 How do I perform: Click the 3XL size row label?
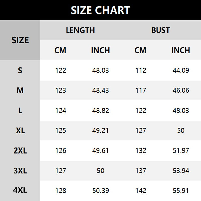point(20,171)
